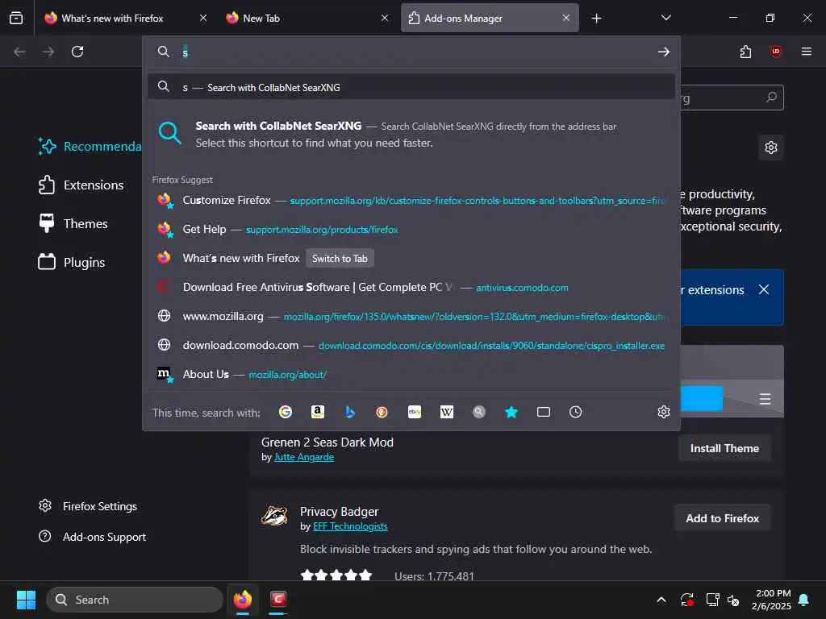
Task: Dismiss the blue extensions banner
Action: pos(764,289)
